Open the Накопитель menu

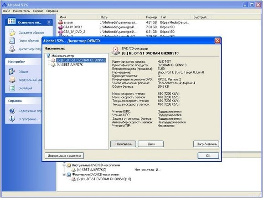[21, 11]
